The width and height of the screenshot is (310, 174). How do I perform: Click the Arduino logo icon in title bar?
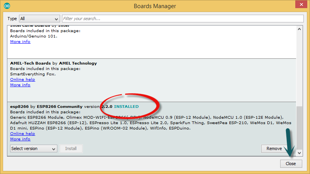click(7, 6)
